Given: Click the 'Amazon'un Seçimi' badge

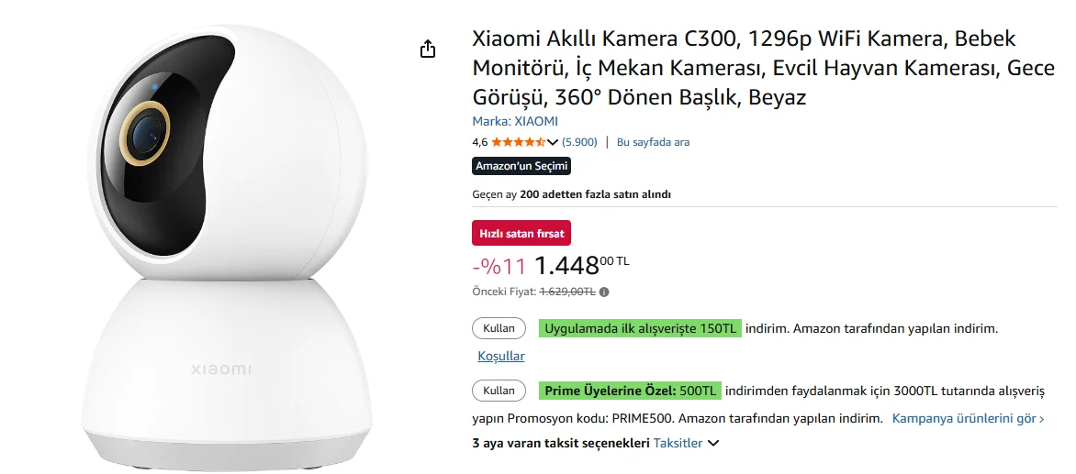Looking at the screenshot, I should 521,166.
